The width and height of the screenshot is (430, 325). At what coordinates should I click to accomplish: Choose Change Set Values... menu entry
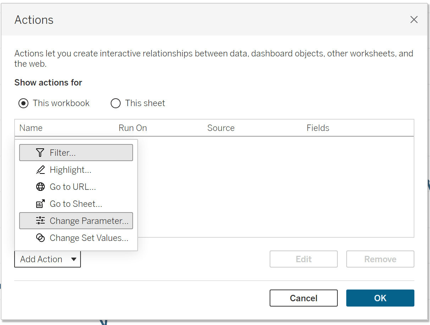[x=76, y=238]
